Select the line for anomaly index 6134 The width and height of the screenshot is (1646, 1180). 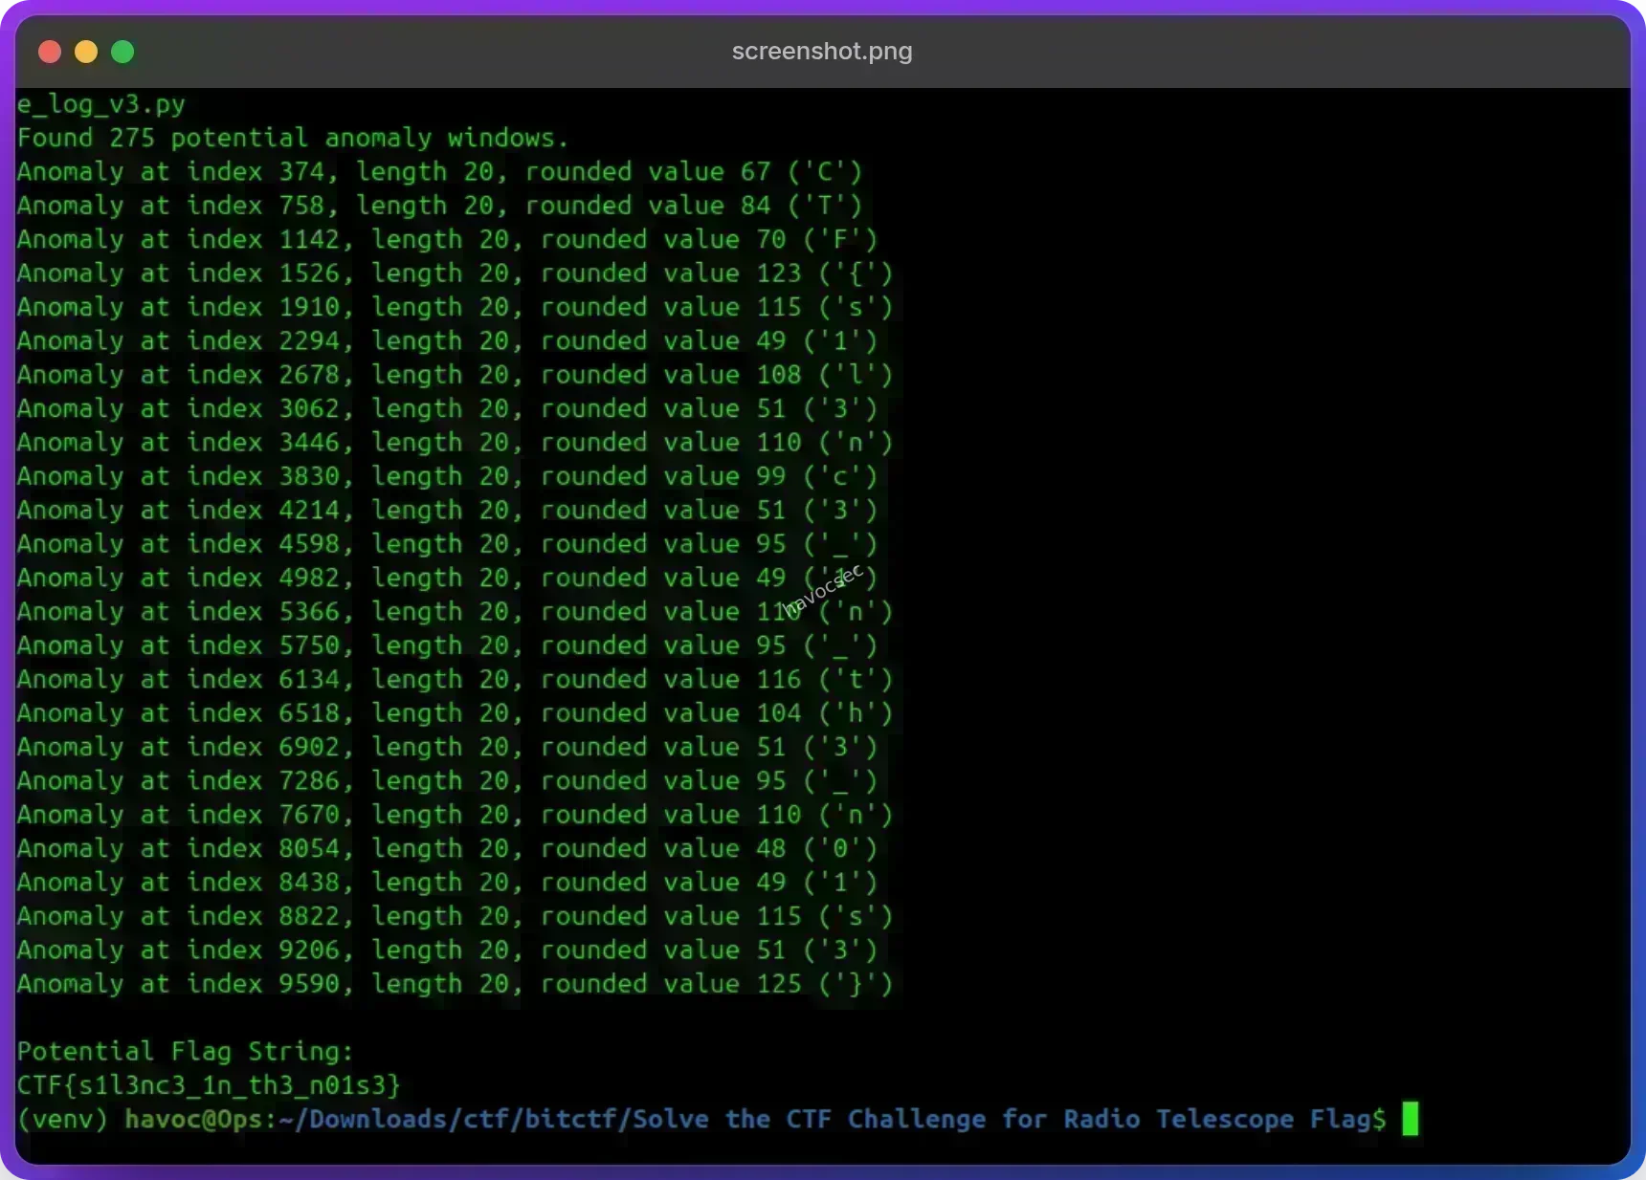[x=456, y=680]
